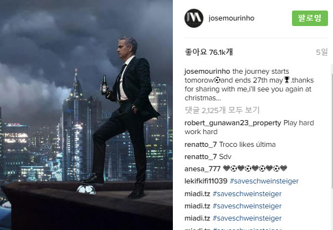Open the josemourinho profile avatar icon
The image size is (333, 230).
tap(194, 18)
